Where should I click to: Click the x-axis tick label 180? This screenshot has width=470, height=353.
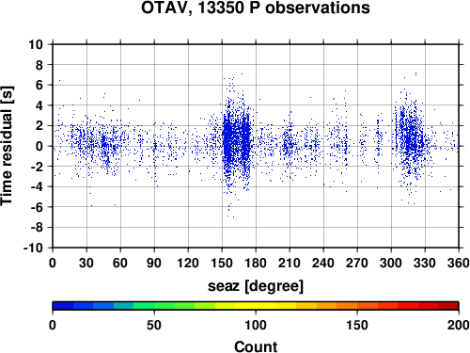(256, 263)
